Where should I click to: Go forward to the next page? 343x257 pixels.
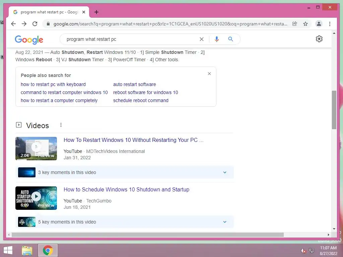tap(24, 24)
